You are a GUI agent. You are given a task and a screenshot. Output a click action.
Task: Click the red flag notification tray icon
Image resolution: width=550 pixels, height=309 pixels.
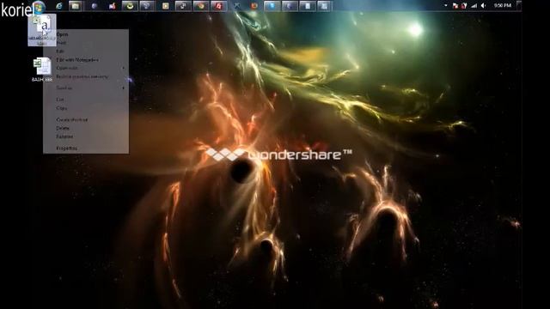[455, 6]
